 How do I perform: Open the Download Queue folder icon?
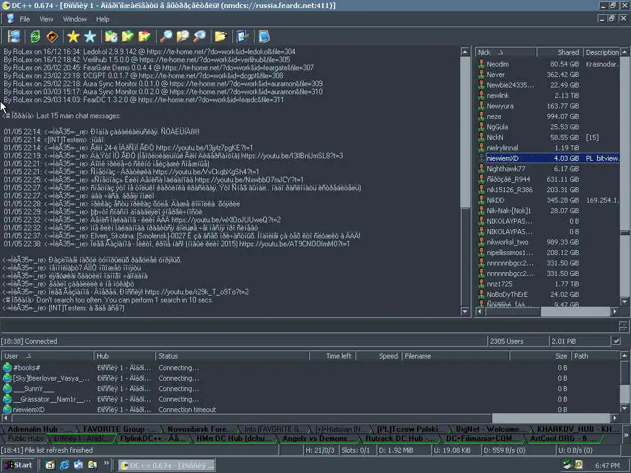111,36
